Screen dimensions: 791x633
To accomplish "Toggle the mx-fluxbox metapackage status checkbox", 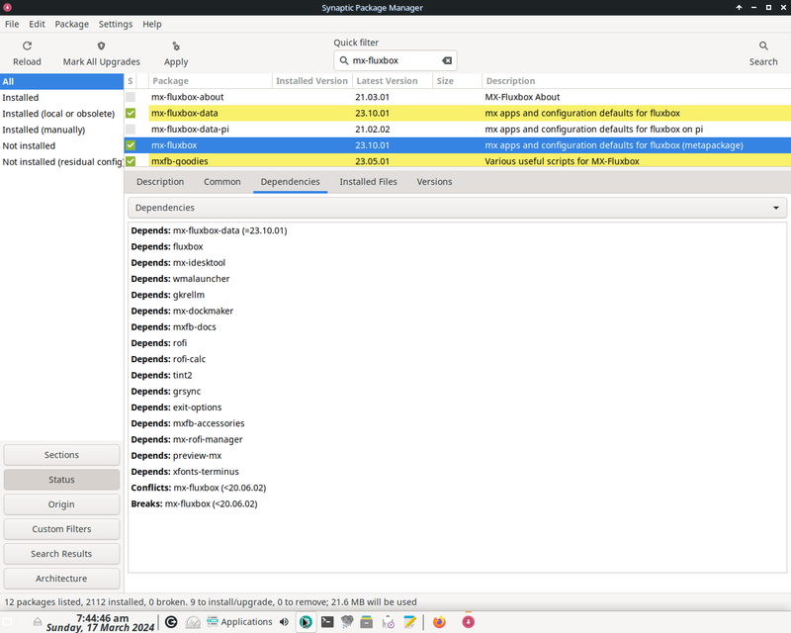I will (x=131, y=145).
